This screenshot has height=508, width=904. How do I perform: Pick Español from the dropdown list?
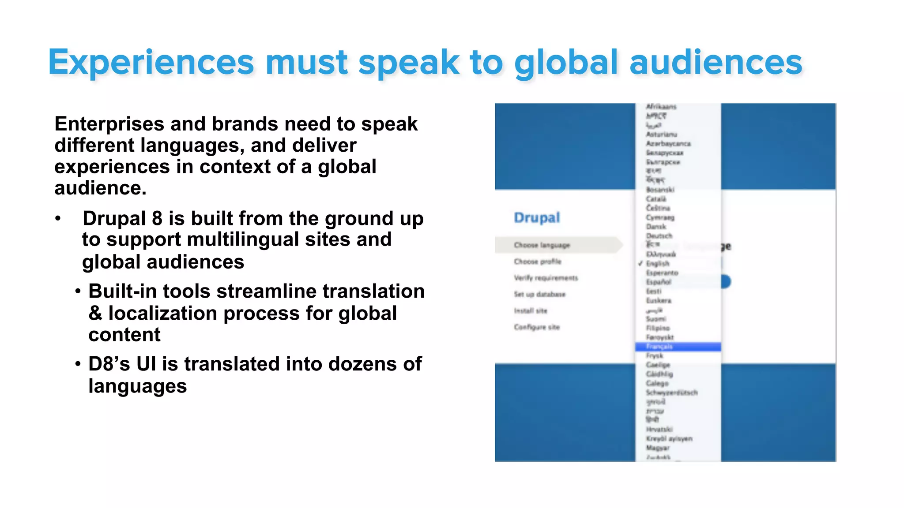[659, 282]
